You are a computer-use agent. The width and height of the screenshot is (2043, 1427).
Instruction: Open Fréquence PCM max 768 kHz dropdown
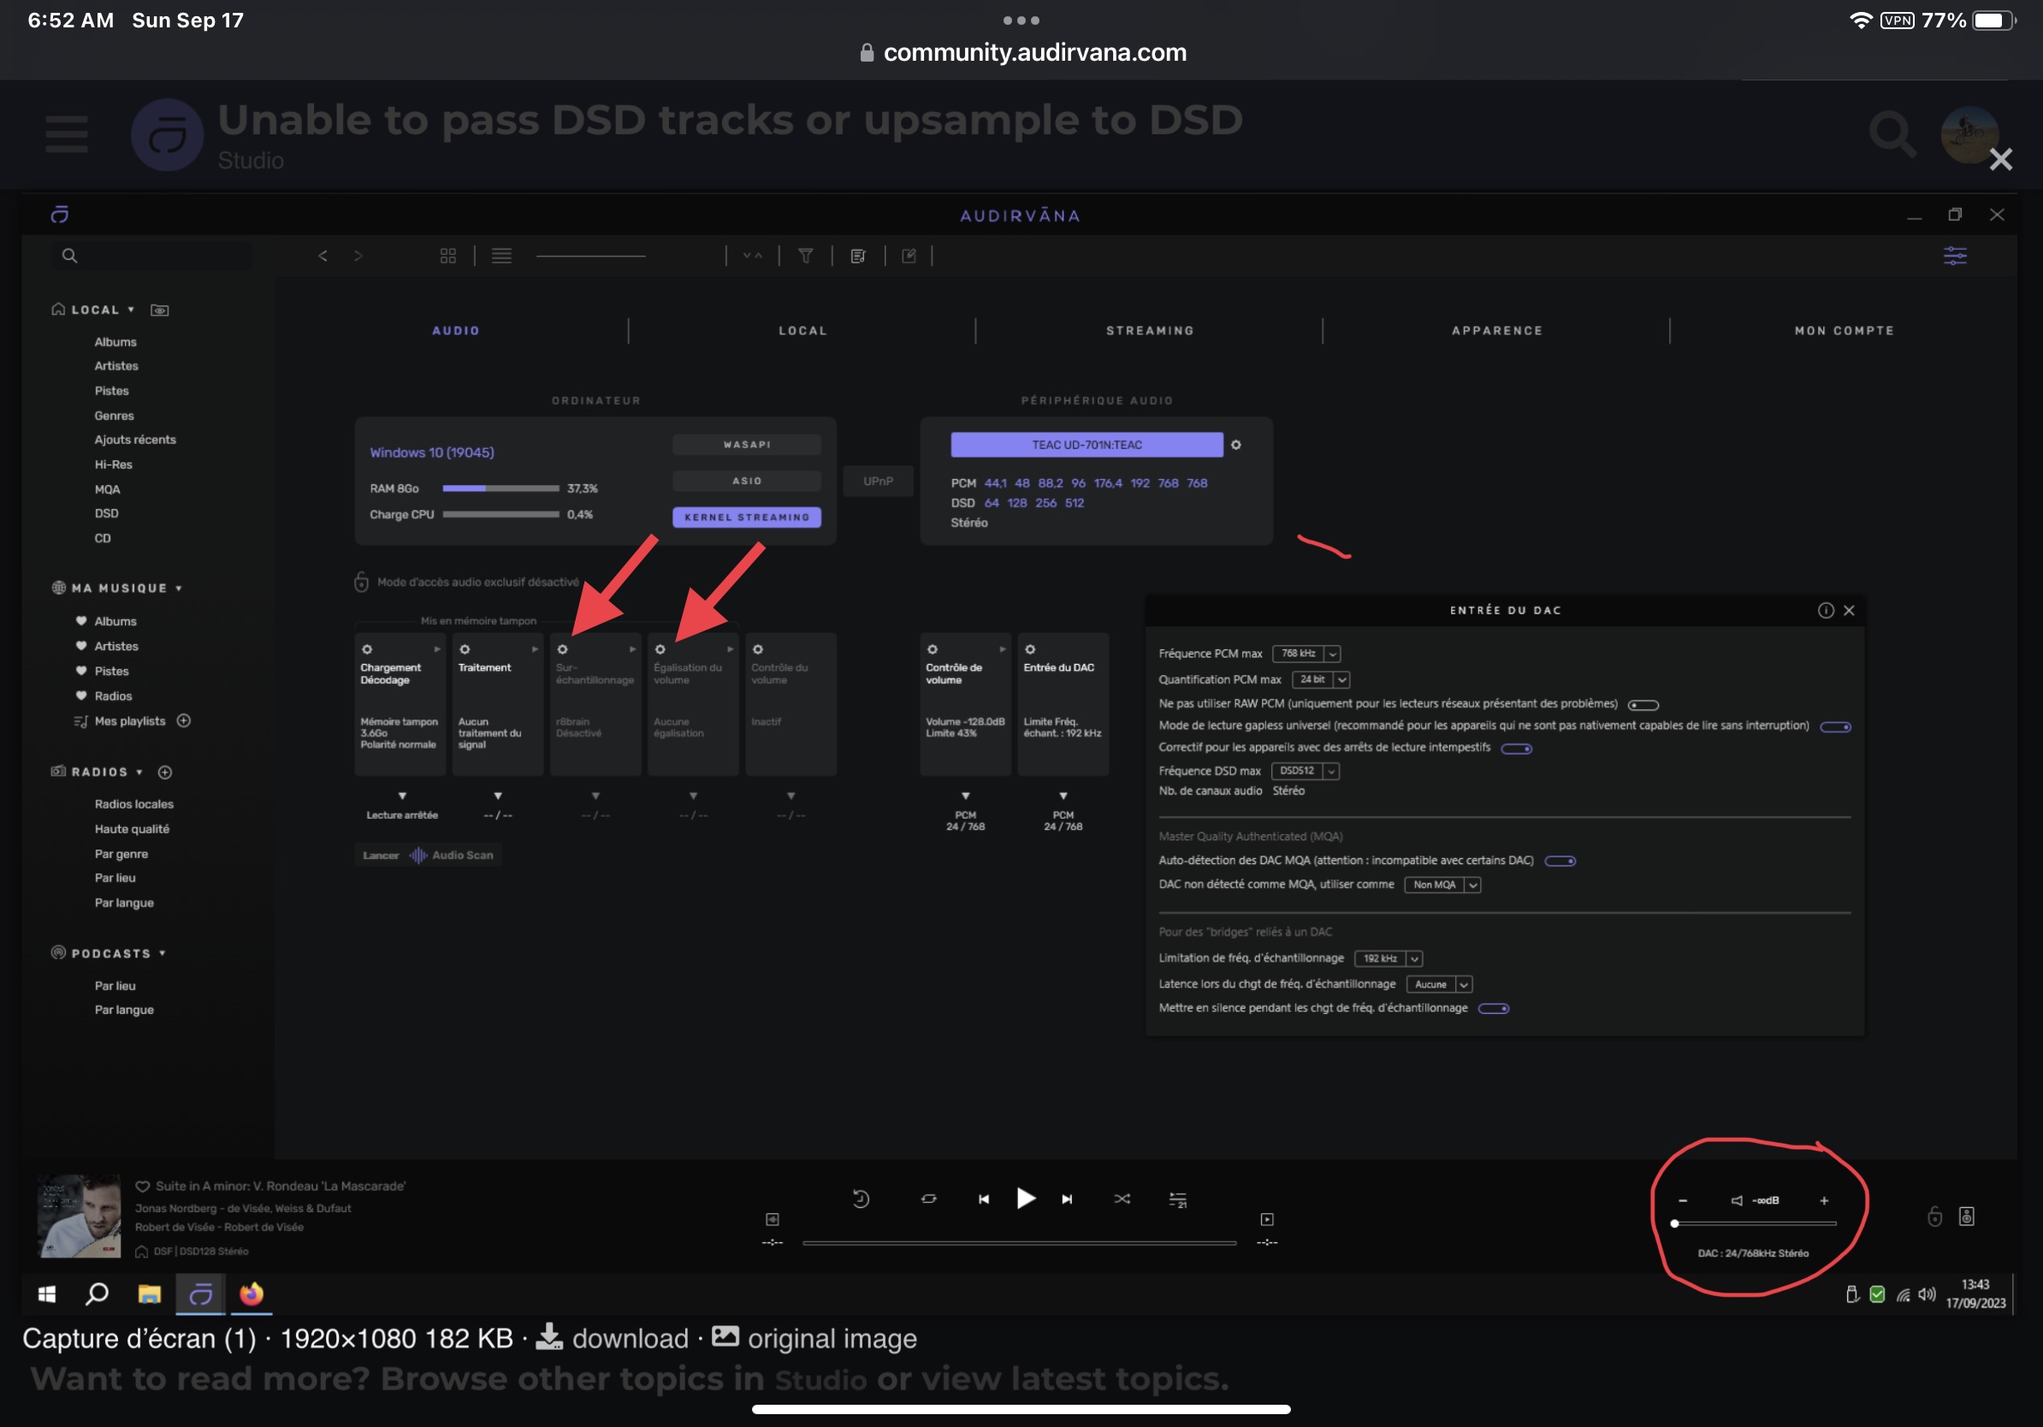pos(1306,654)
